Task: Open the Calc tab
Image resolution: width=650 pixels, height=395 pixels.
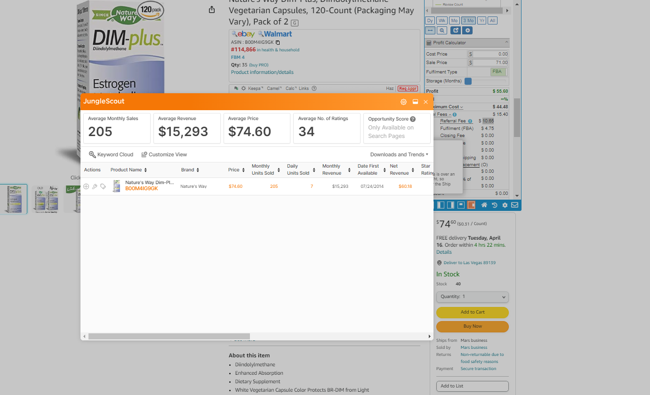Action: pos(291,89)
